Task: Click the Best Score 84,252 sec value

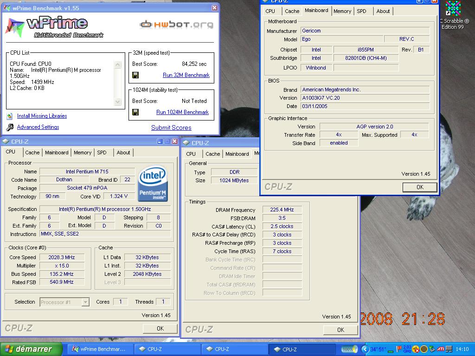Action: [194, 64]
